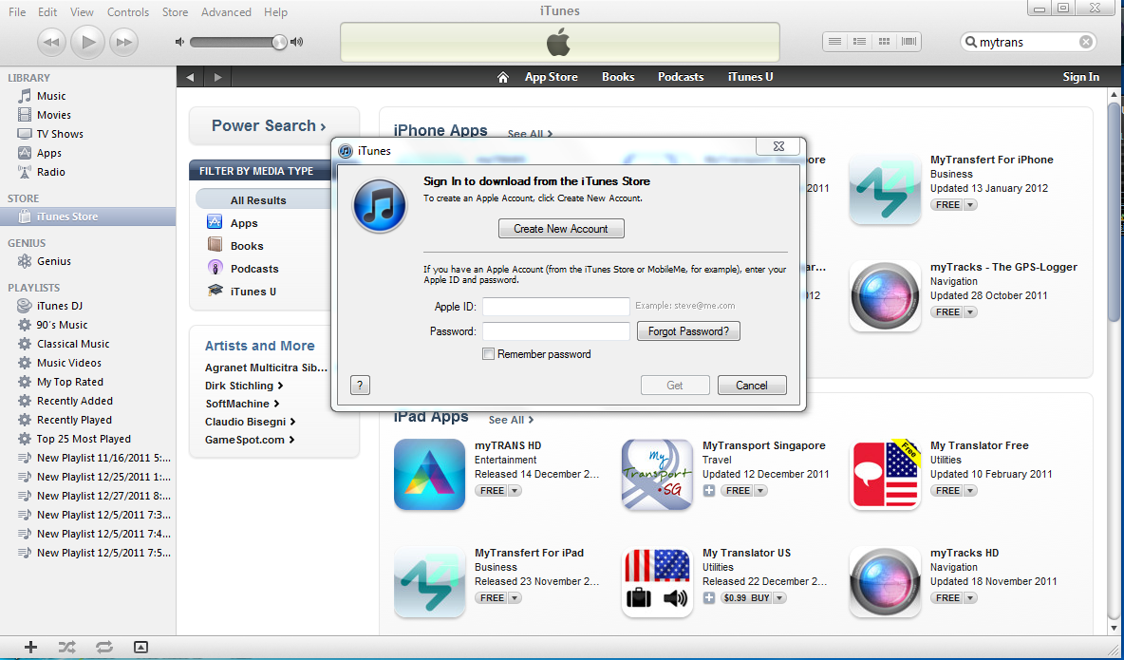Open the iTunes U store tab
Viewport: 1124px width, 660px height.
750,77
